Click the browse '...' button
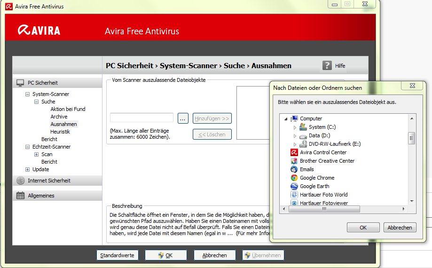 pyautogui.click(x=183, y=118)
